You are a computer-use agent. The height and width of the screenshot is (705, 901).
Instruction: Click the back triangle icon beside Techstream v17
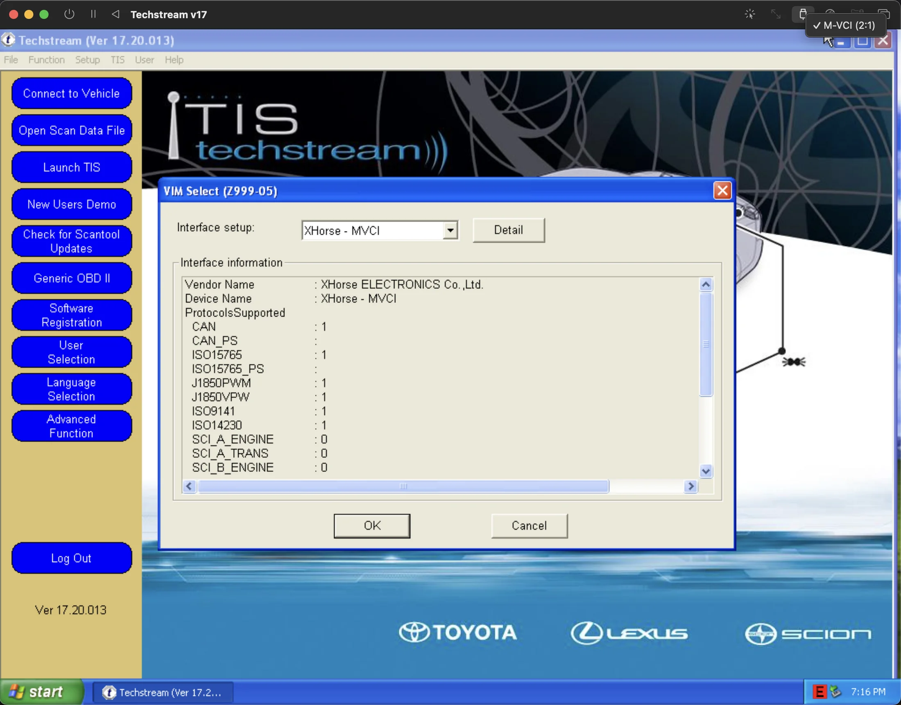point(115,14)
